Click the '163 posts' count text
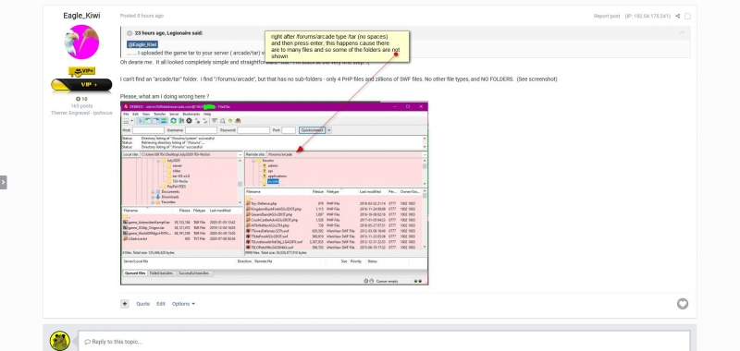Viewport: 740px width, 351px height. [x=81, y=106]
